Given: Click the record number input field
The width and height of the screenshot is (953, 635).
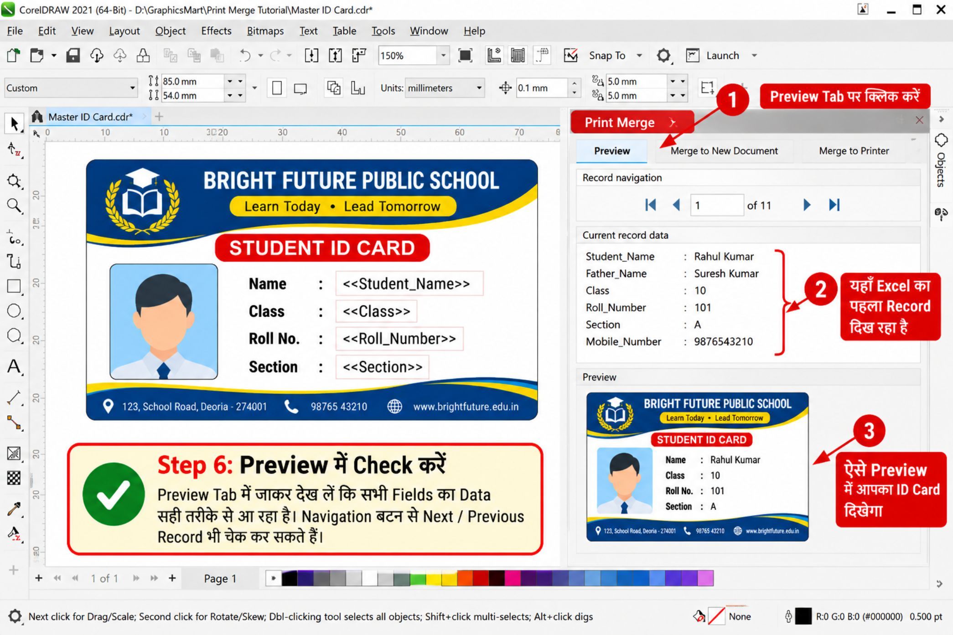Looking at the screenshot, I should 717,205.
